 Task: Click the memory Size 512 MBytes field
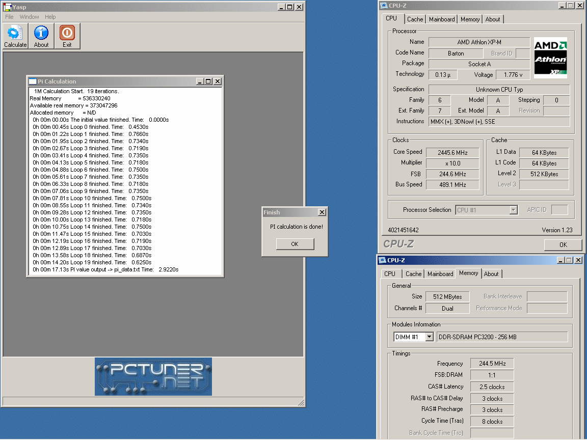447,297
